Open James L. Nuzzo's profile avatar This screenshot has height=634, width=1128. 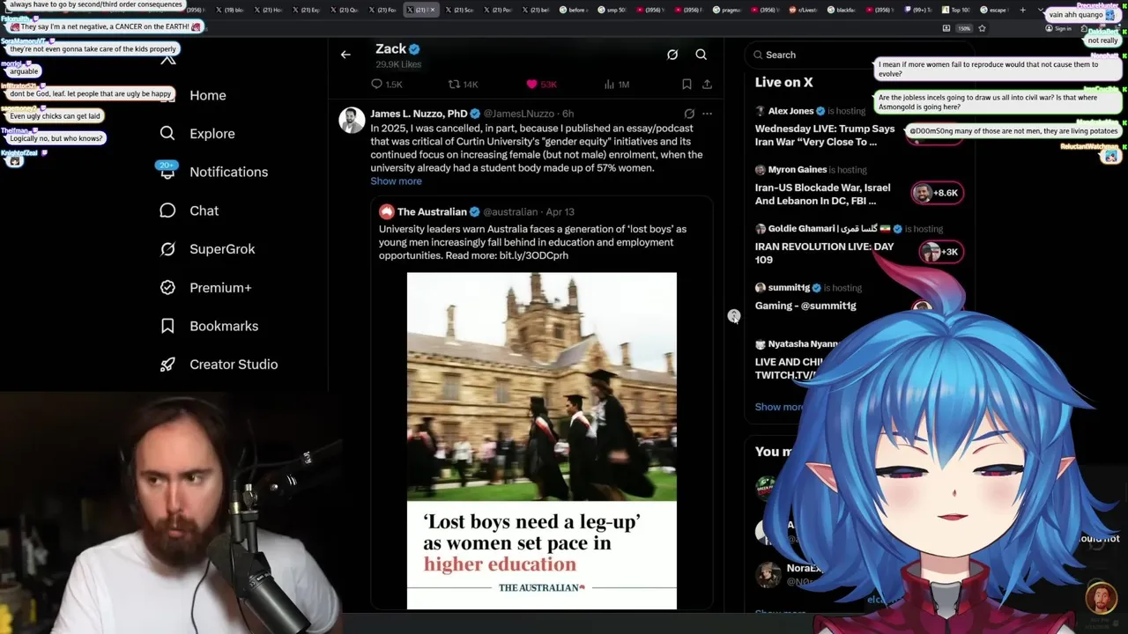coord(352,121)
